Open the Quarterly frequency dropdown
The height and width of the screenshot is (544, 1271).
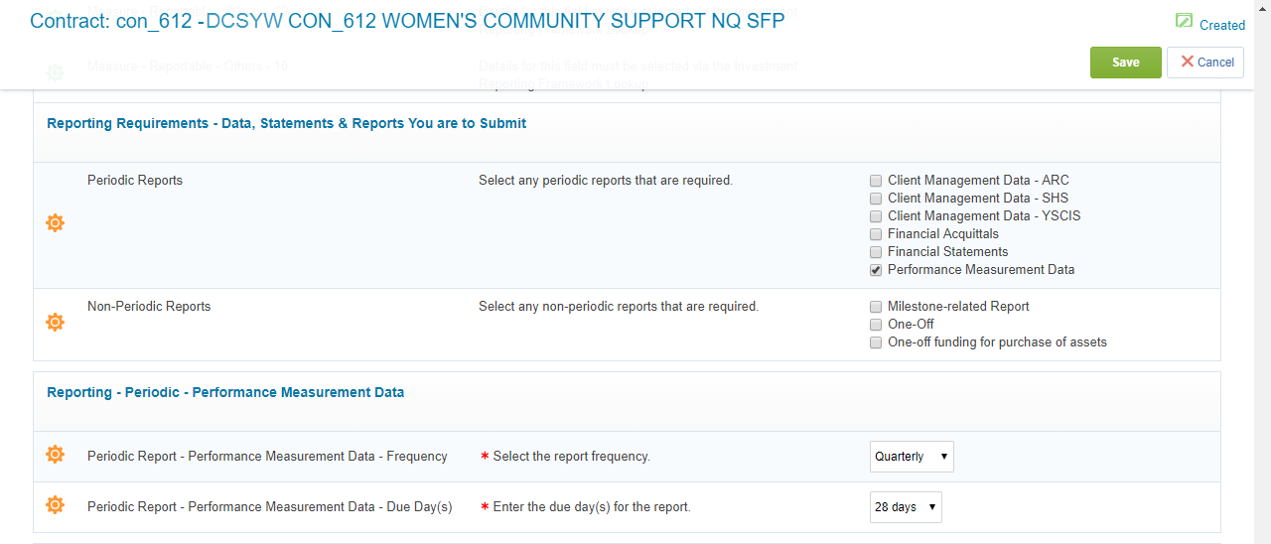(912, 457)
